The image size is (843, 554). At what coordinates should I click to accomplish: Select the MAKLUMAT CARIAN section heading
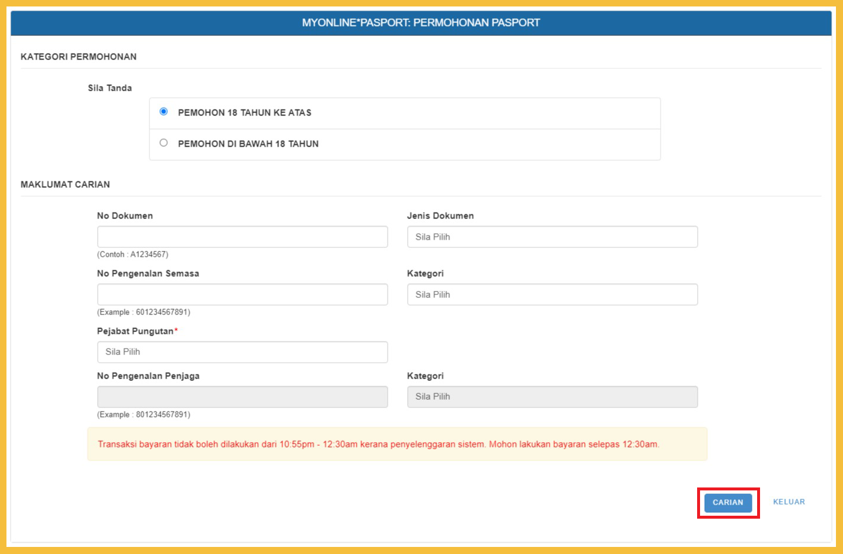(x=65, y=184)
